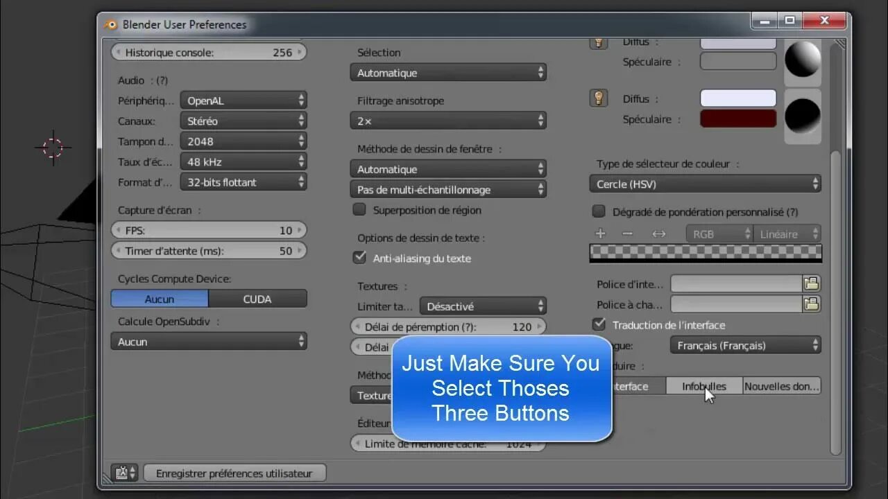
Task: Click the second light Diffus color swatch
Action: (738, 98)
